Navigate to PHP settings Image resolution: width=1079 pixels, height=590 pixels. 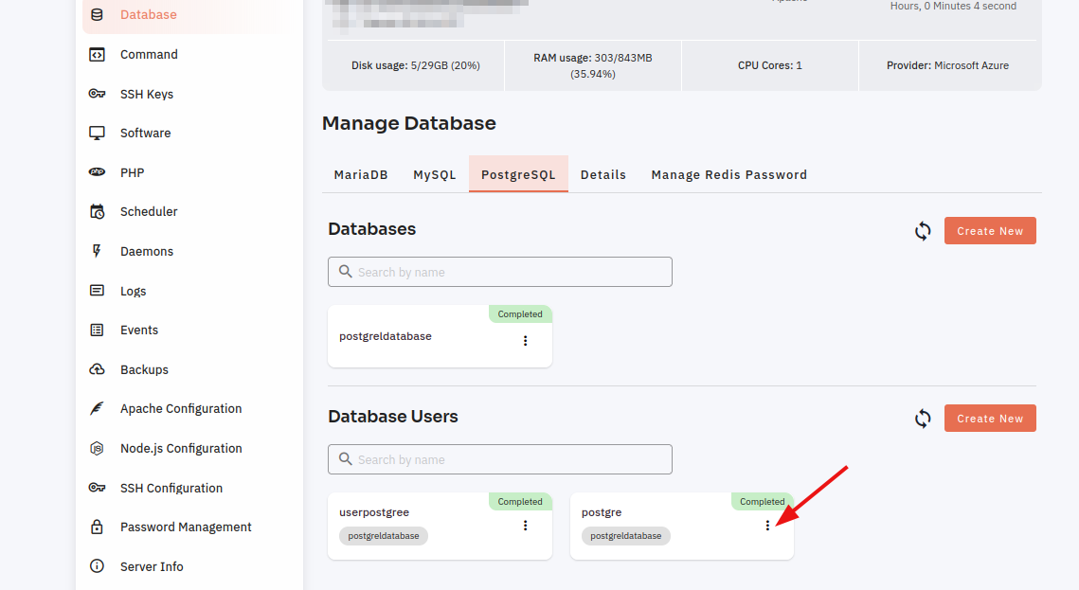[132, 172]
